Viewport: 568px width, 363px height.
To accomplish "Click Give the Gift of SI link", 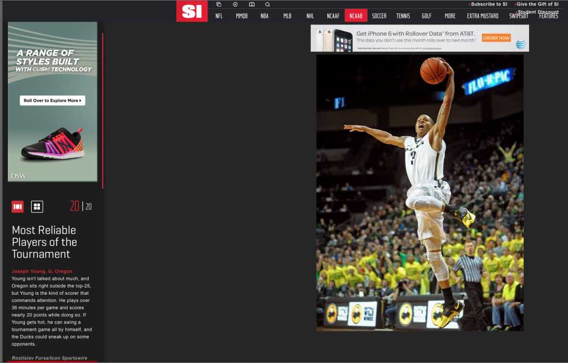I will click(x=537, y=4).
